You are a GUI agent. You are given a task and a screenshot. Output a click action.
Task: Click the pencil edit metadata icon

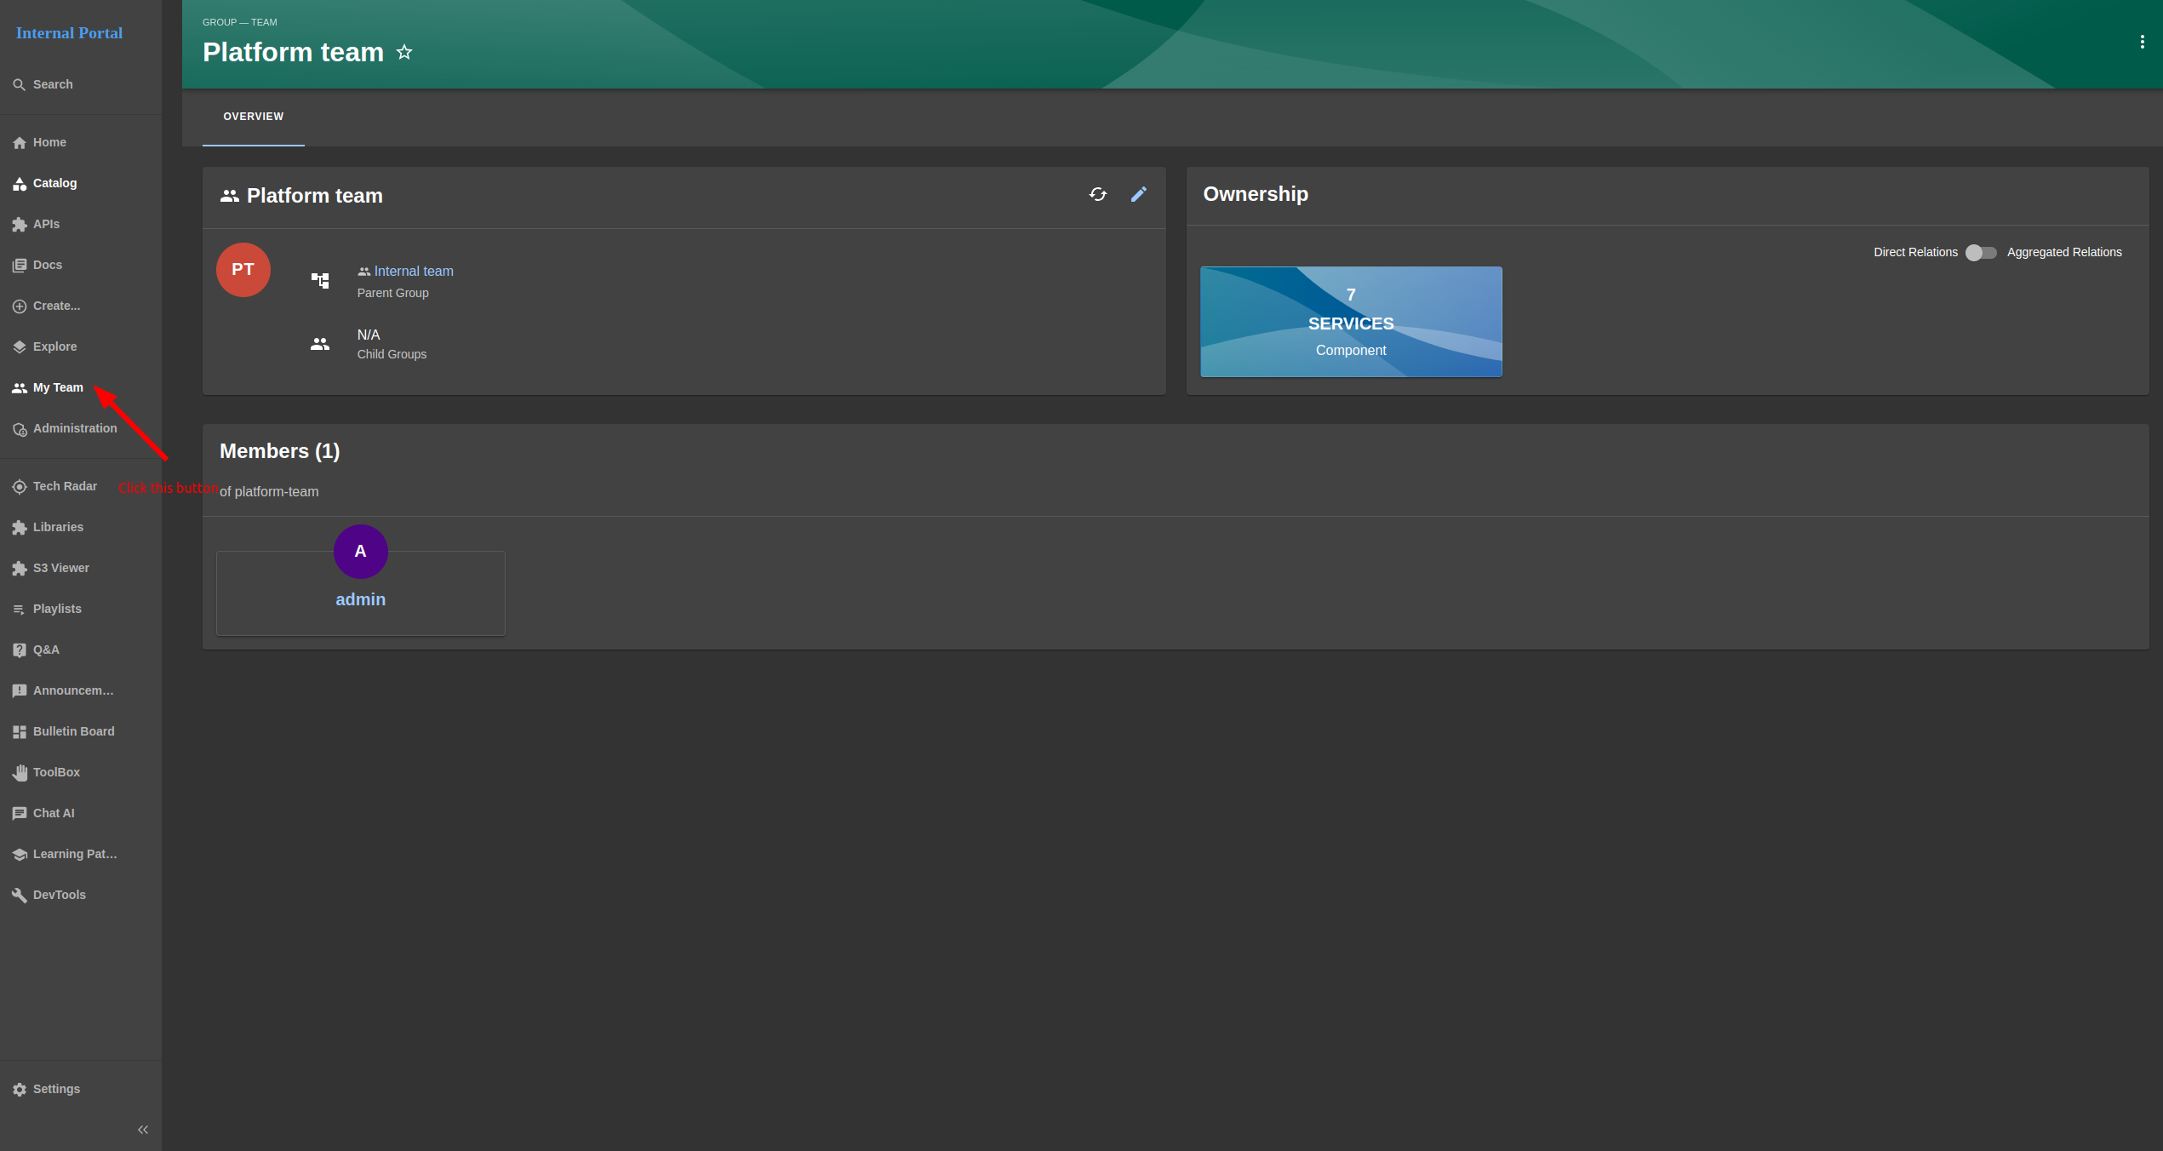tap(1138, 195)
